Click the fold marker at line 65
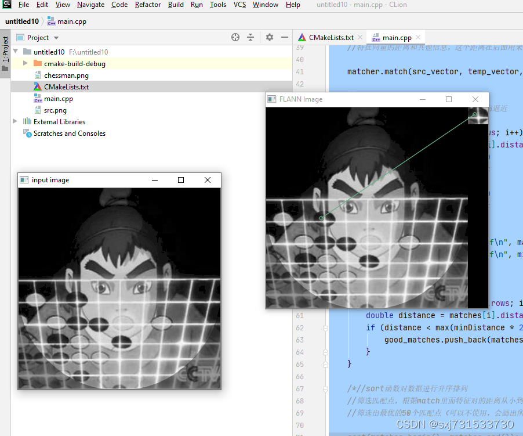Image resolution: width=523 pixels, height=436 pixels. tap(325, 365)
